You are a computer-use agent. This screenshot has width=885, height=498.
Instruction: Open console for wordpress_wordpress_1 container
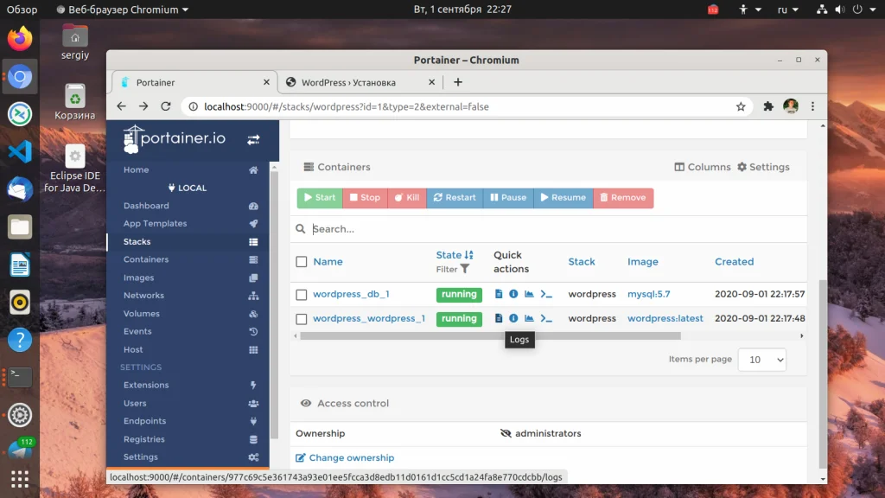546,319
